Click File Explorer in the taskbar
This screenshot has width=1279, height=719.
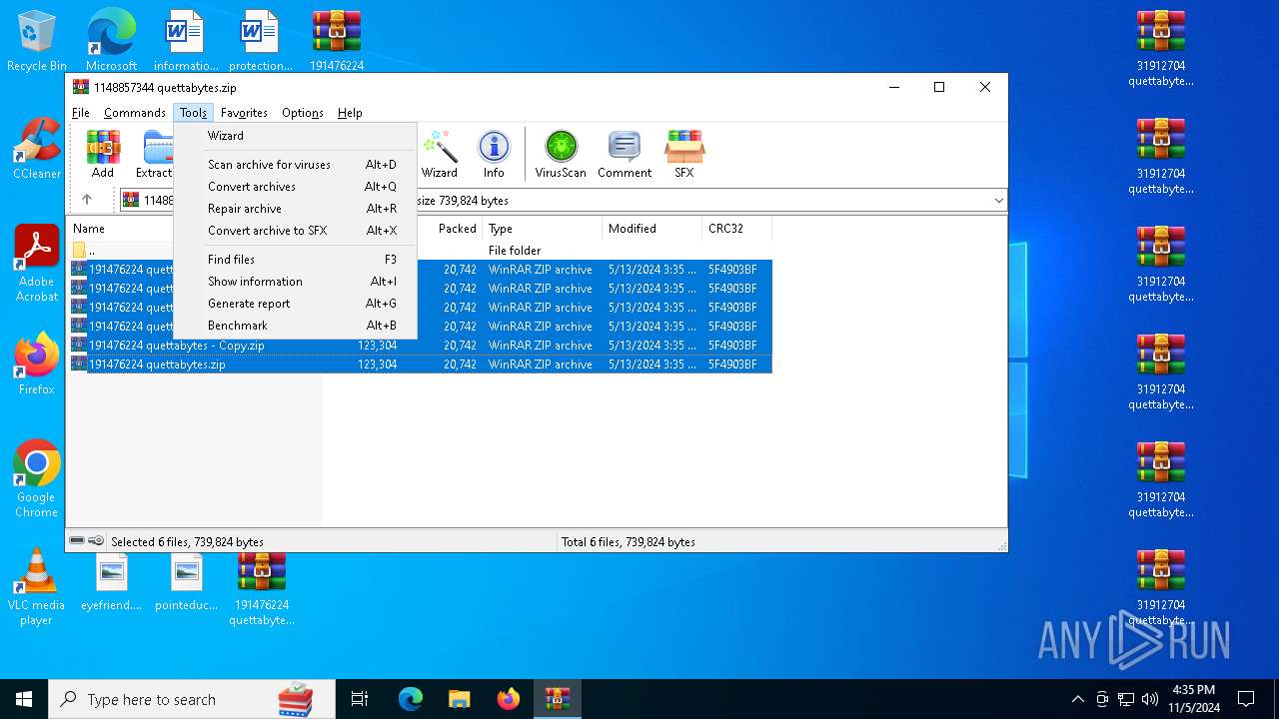click(x=459, y=699)
